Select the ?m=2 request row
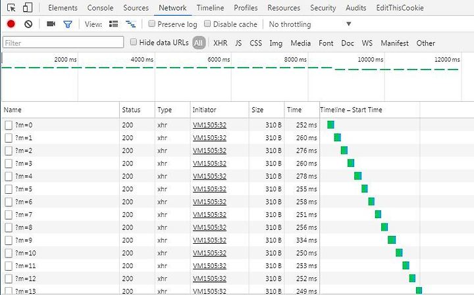This screenshot has width=474, height=295. pos(237,150)
